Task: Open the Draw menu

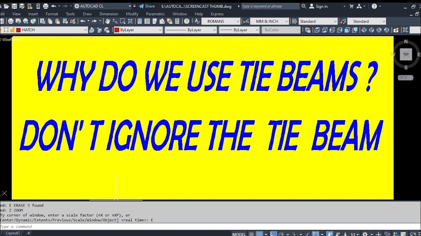Action: [x=87, y=14]
